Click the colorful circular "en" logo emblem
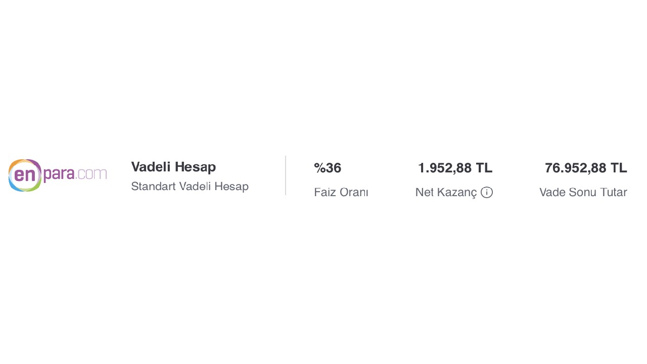The width and height of the screenshot is (647, 364). (x=24, y=175)
